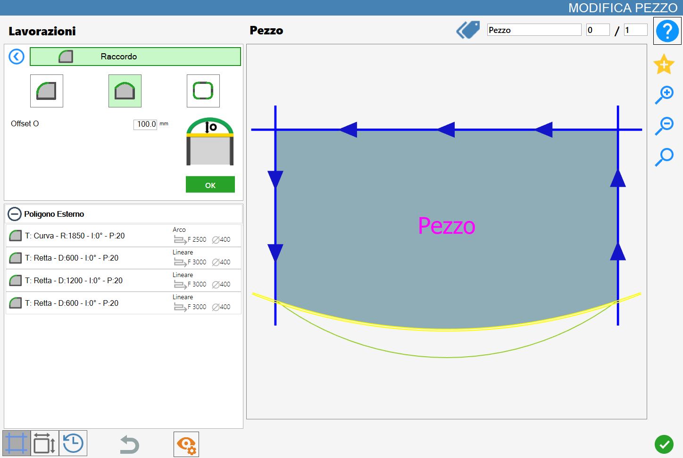Select the arched top fillet option
Image resolution: width=683 pixels, height=458 pixels.
point(125,91)
